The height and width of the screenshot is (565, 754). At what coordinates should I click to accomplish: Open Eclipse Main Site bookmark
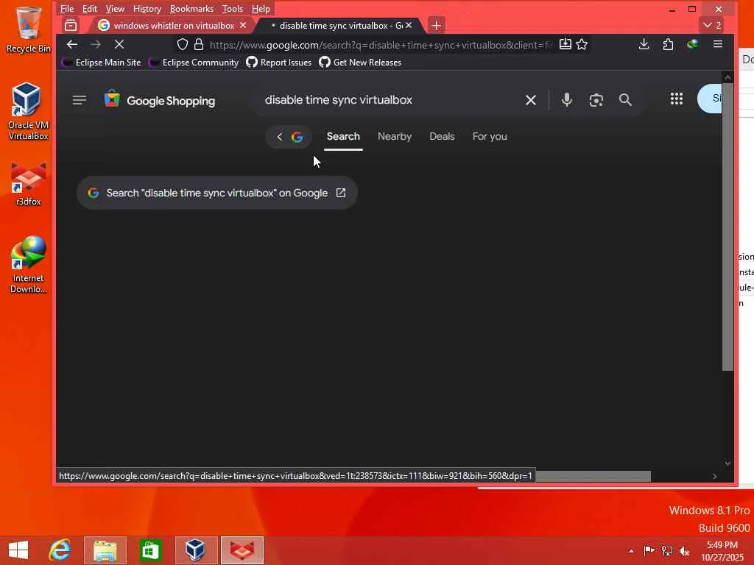[x=102, y=63]
